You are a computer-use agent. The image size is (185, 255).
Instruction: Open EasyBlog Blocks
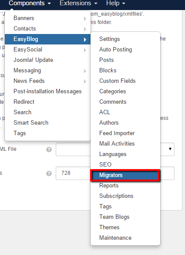pos(125,71)
